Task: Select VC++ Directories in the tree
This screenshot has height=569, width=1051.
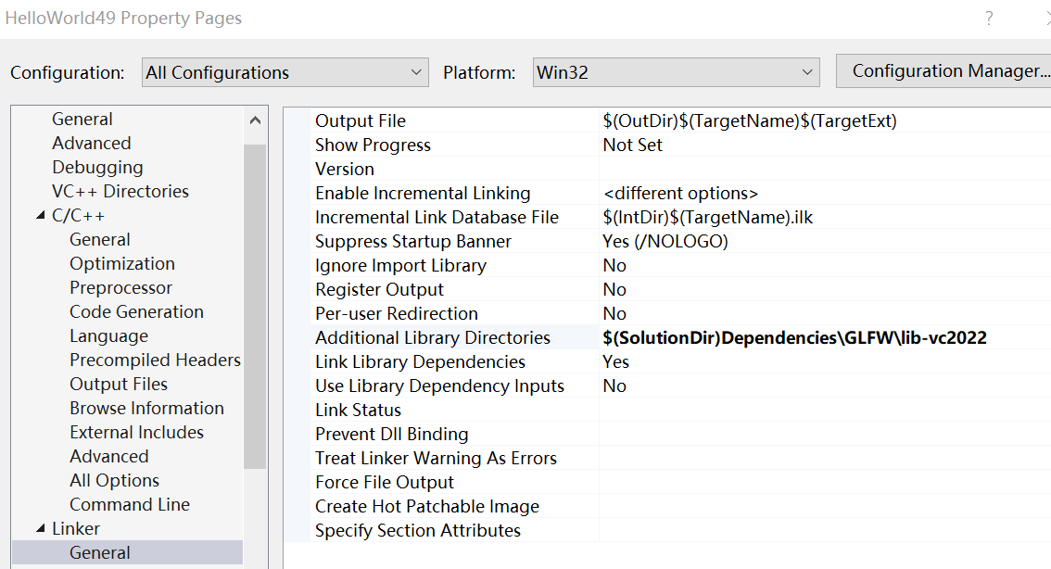Action: 120,192
